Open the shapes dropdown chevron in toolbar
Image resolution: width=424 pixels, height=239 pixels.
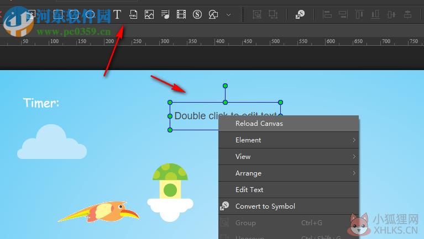[x=228, y=15]
